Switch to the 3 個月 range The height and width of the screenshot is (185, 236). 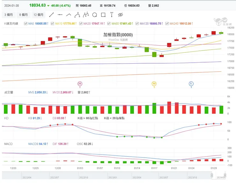click(9, 15)
